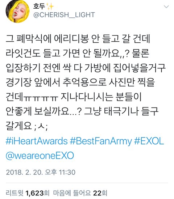Select the sparkle emoji beside 호두
The height and width of the screenshot is (199, 174).
coord(50,7)
